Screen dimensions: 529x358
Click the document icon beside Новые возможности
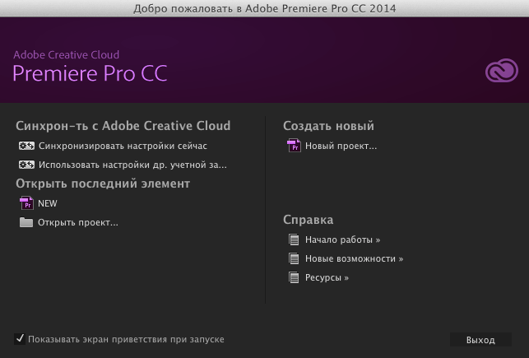click(x=294, y=258)
